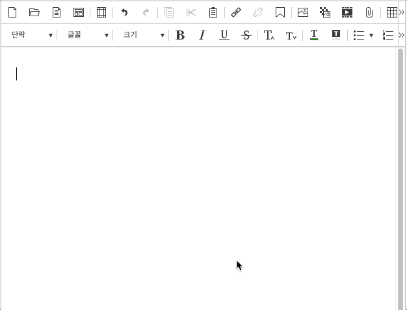Viewport: 407px width, 310px height.
Task: Open the template layout icon
Action: pyautogui.click(x=79, y=12)
